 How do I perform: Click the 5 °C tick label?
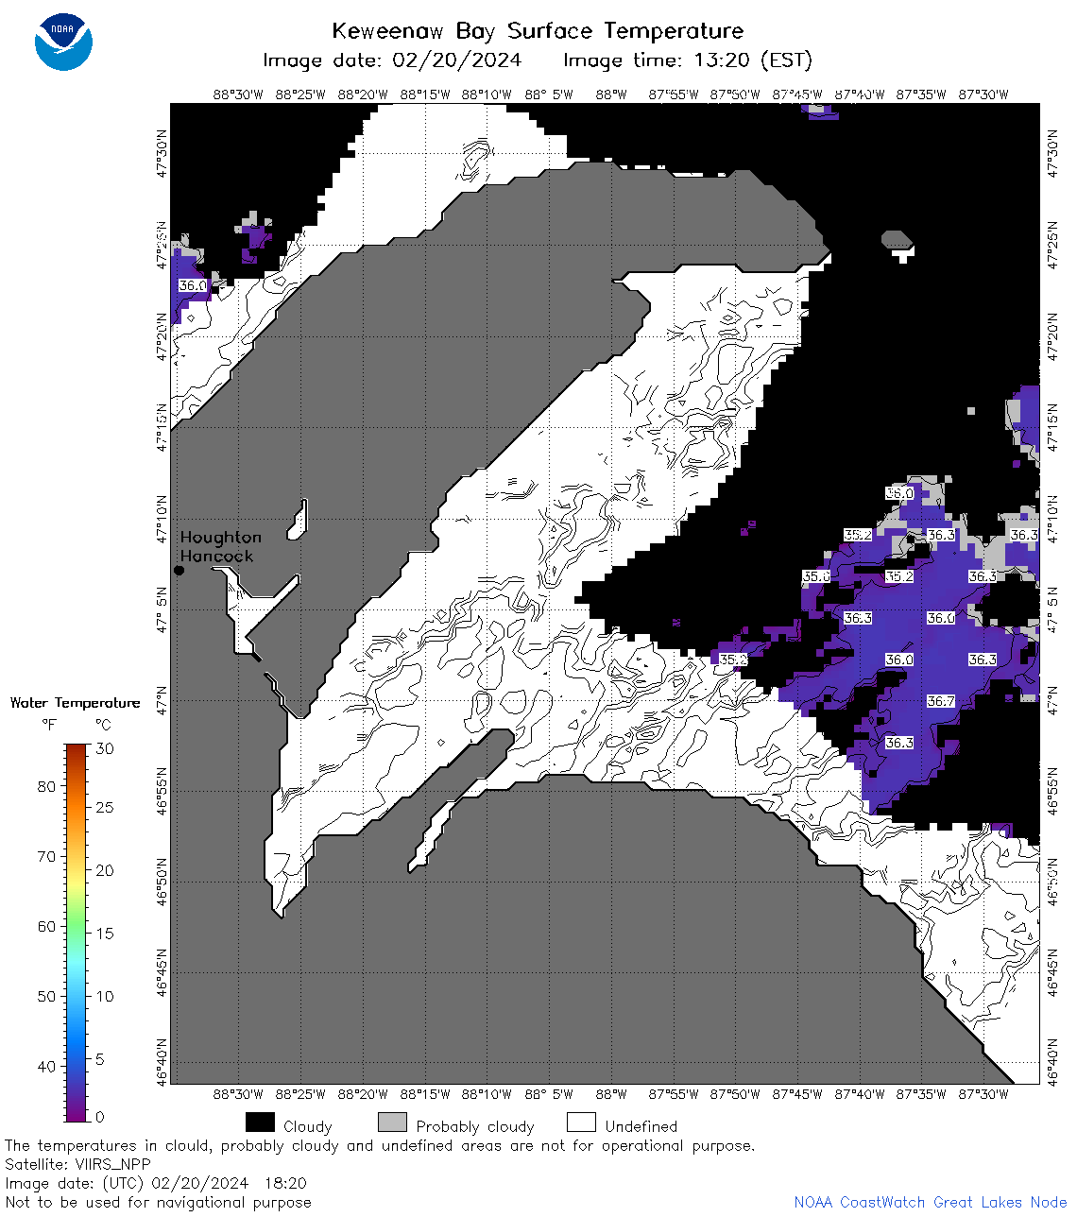pyautogui.click(x=100, y=1059)
